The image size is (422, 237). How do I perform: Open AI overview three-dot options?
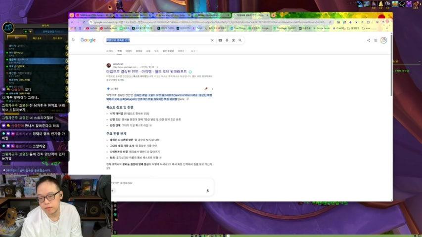pyautogui.click(x=212, y=89)
